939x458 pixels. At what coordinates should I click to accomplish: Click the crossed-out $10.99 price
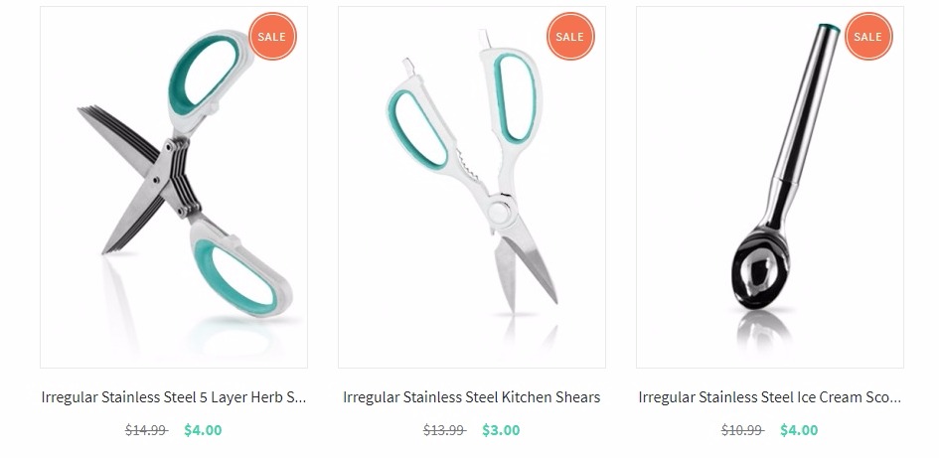pos(742,430)
